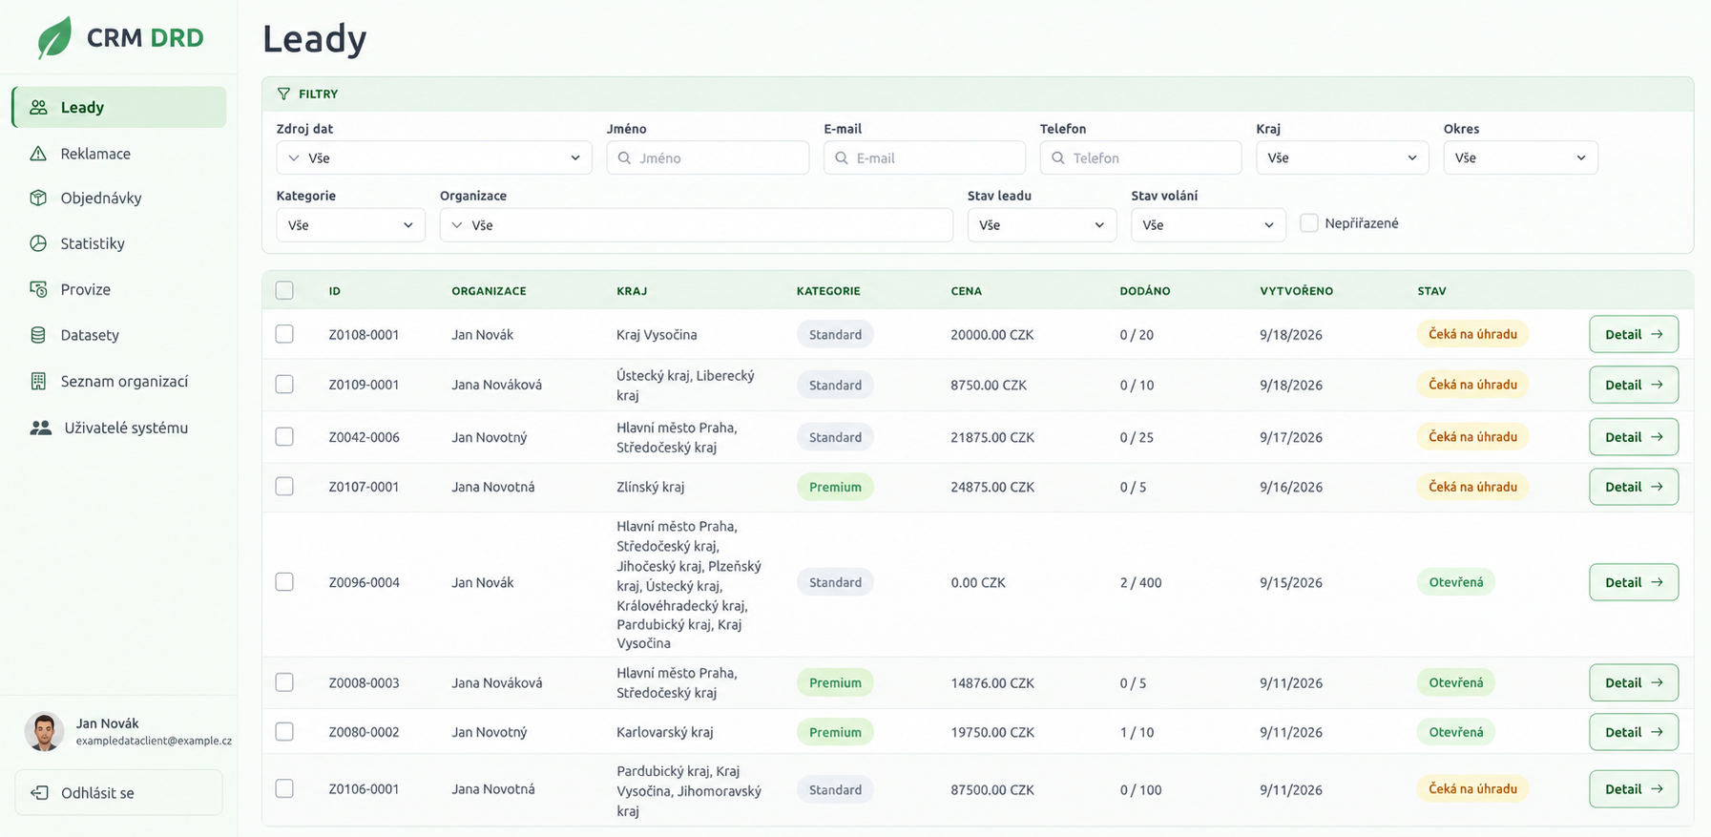
Task: Open Reklamace via its warning triangle icon
Action: point(38,154)
